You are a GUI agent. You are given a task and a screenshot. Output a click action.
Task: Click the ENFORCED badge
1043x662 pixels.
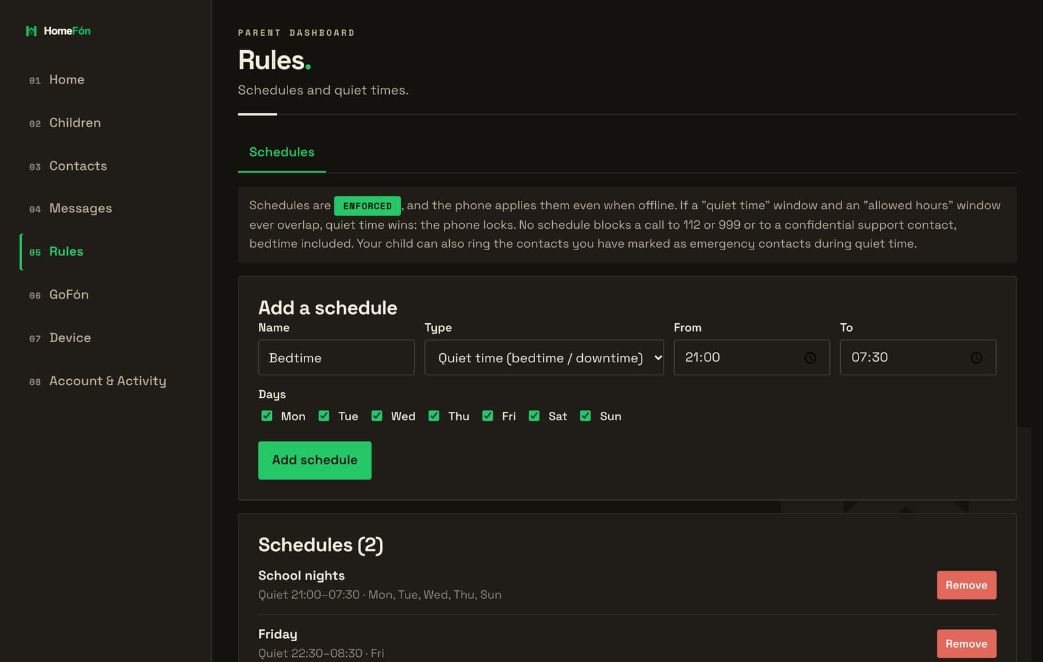(x=367, y=206)
